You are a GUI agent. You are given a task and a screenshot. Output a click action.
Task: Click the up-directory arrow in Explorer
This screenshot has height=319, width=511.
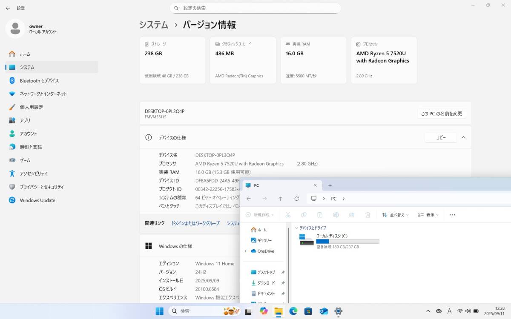(x=280, y=199)
